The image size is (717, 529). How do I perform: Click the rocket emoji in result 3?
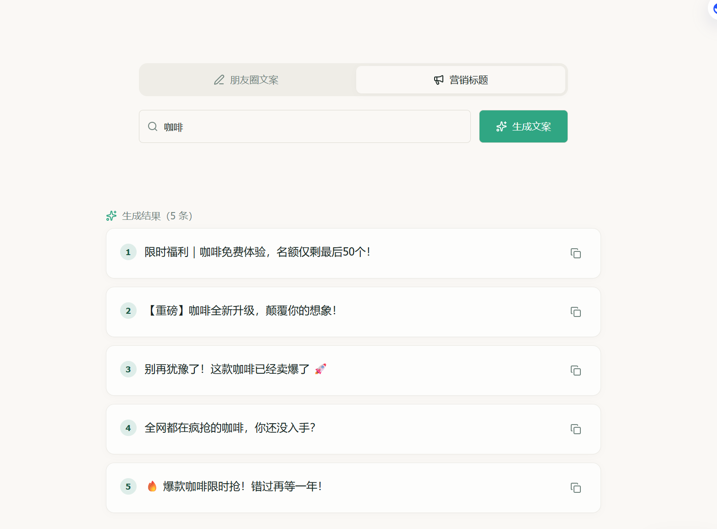[x=320, y=369]
